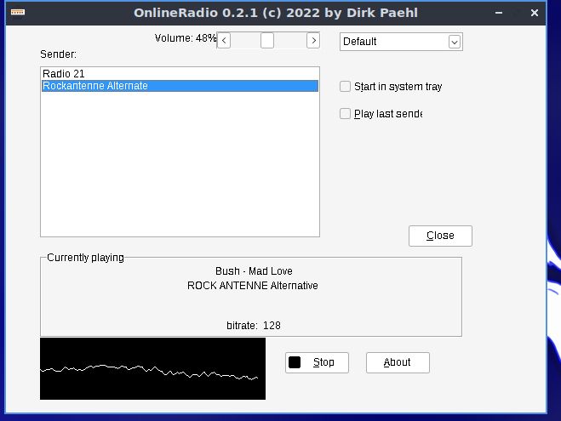Click the audio waveform visualizer
The width and height of the screenshot is (561, 421).
point(152,368)
